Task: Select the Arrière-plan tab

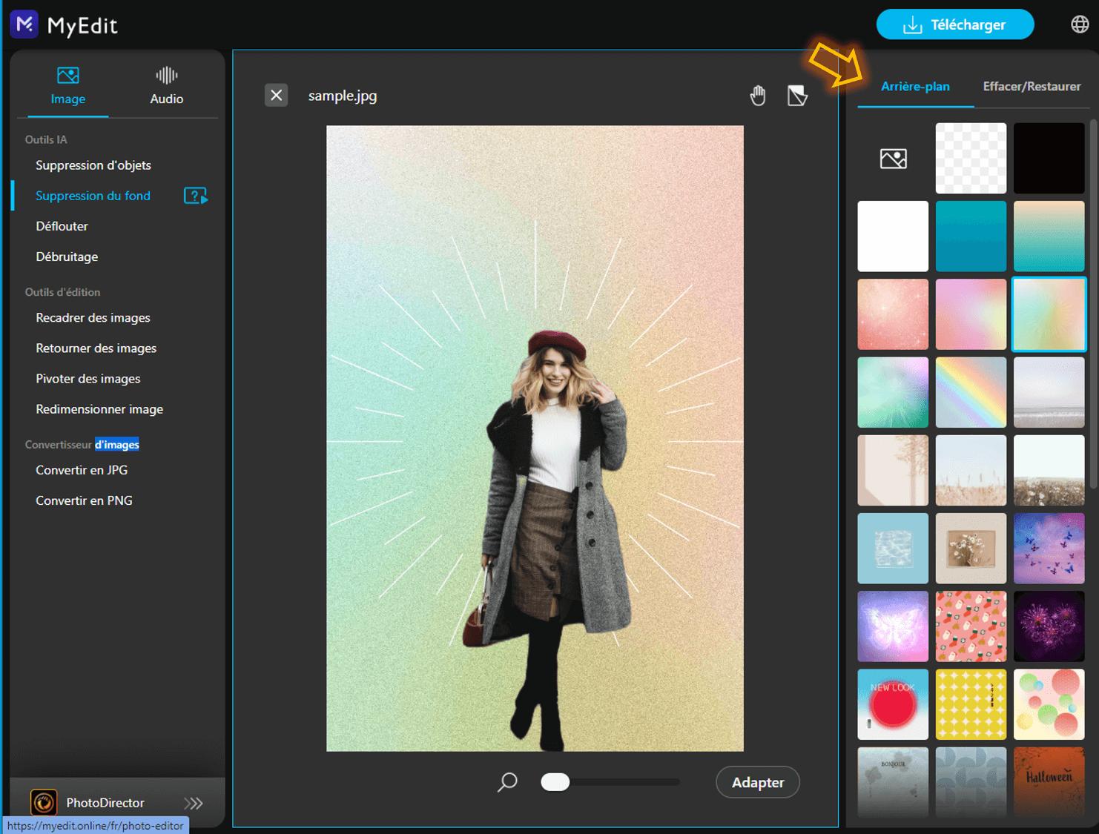Action: 915,87
